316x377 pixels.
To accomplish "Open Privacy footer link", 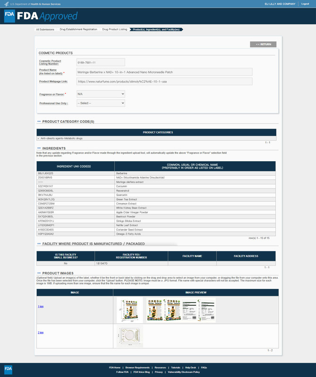I will (x=159, y=372).
